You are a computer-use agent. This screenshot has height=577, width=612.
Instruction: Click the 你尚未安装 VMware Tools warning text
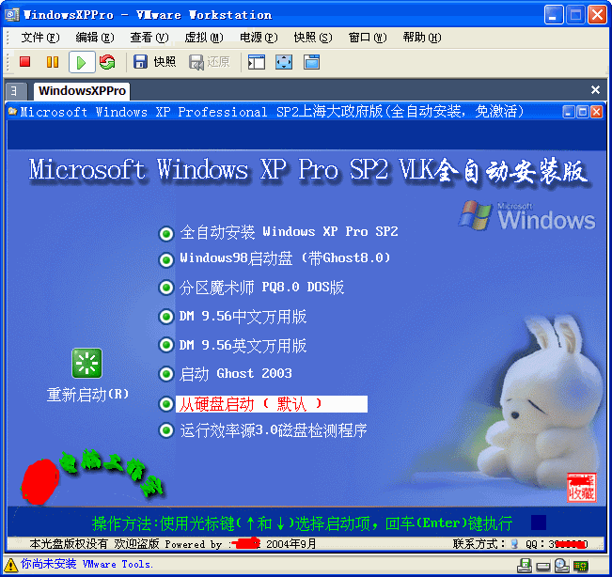(x=86, y=564)
